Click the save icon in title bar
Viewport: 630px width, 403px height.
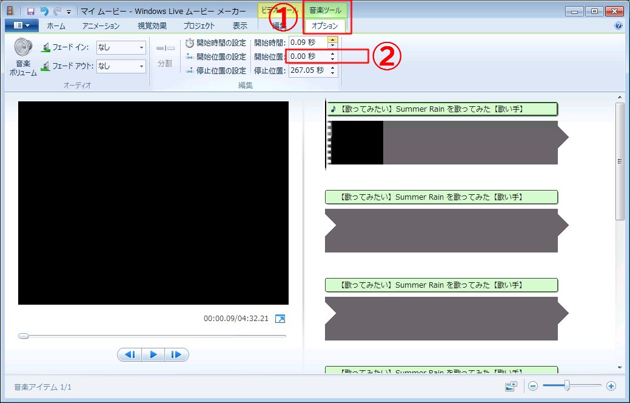pyautogui.click(x=30, y=12)
